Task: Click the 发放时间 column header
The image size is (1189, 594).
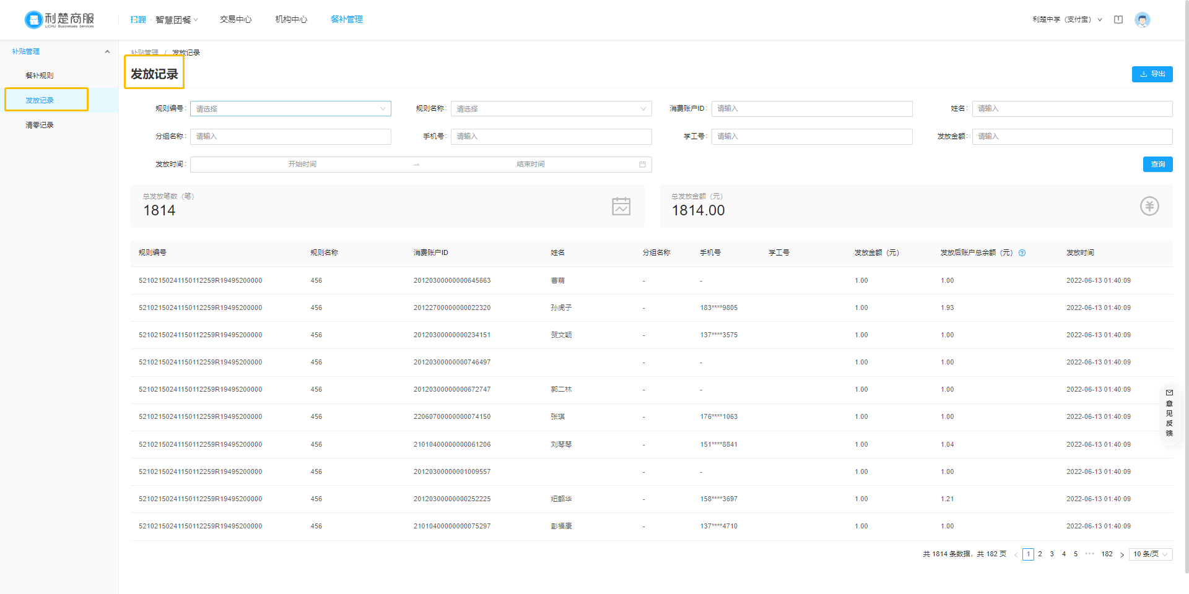Action: 1080,252
